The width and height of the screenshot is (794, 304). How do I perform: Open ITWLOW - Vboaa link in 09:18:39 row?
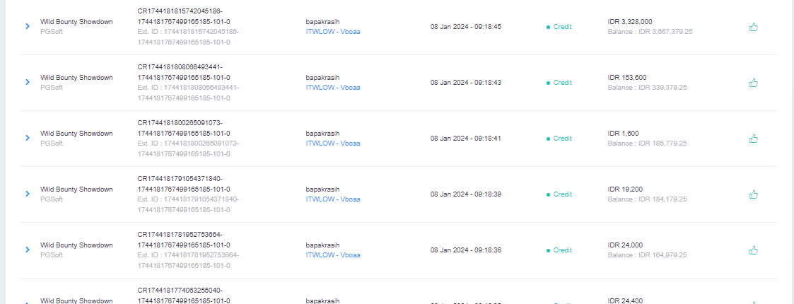pyautogui.click(x=333, y=199)
